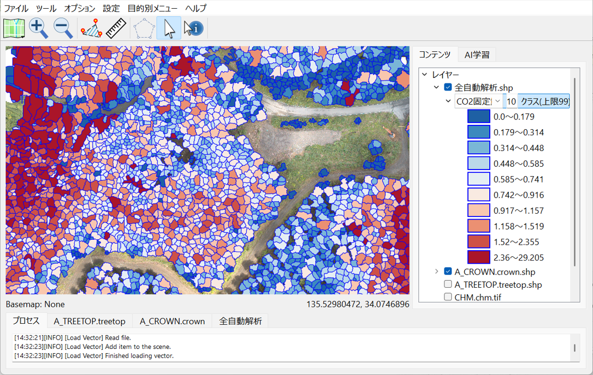The image size is (593, 375).
Task: Hide the A_CROWN.crown.shp layer
Action: click(x=448, y=271)
